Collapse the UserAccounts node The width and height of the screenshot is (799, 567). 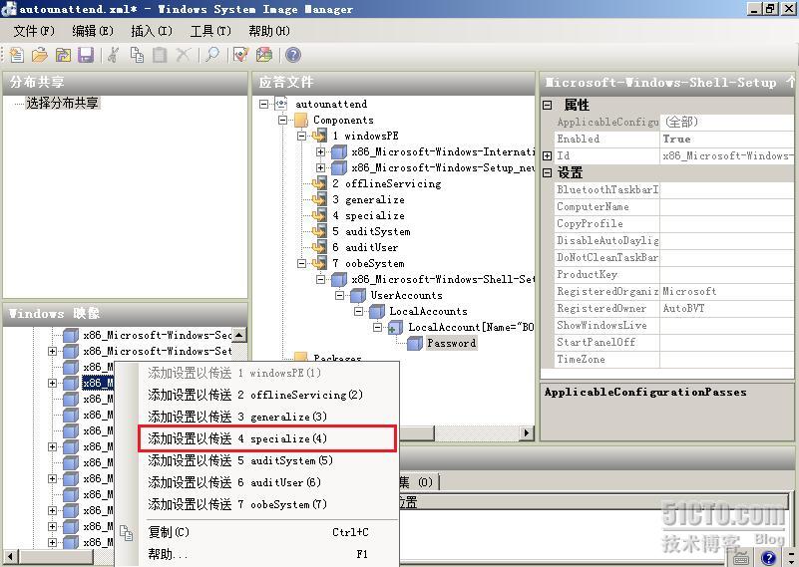click(340, 296)
